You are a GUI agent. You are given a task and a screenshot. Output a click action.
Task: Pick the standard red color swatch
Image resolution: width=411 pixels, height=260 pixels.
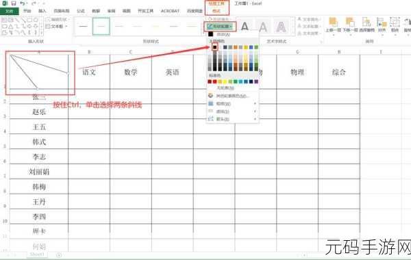click(x=214, y=81)
